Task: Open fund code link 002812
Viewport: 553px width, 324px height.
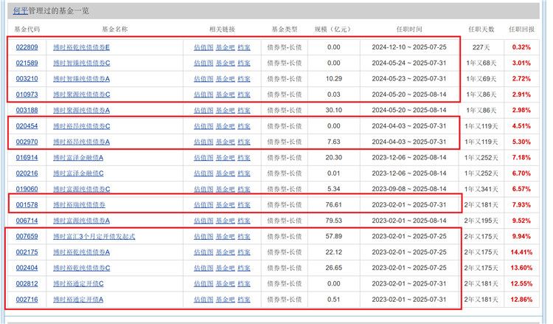Action: click(27, 283)
